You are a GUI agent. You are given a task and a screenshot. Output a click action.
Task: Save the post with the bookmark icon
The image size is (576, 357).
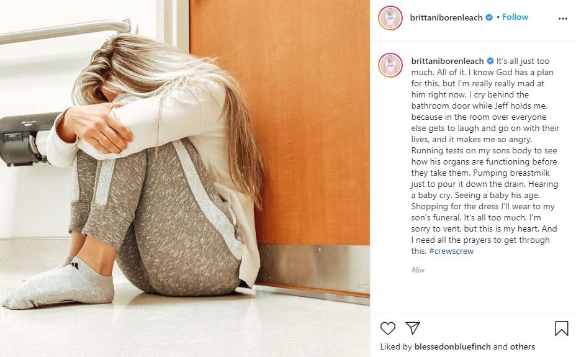pyautogui.click(x=561, y=328)
